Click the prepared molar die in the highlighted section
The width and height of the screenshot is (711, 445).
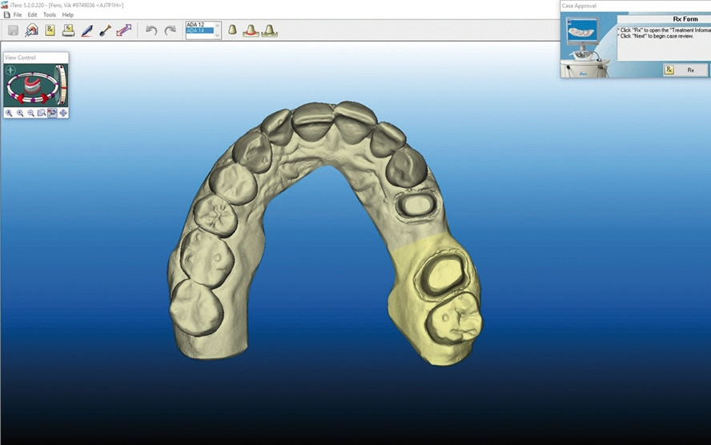pyautogui.click(x=444, y=276)
